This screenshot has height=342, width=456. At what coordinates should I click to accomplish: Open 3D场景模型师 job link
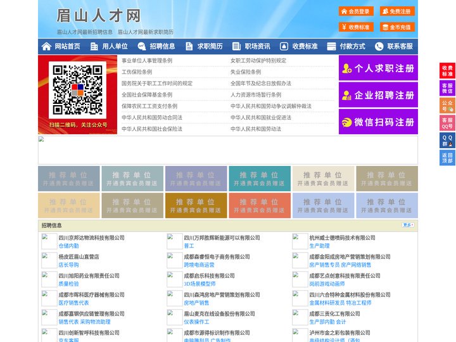(199, 284)
